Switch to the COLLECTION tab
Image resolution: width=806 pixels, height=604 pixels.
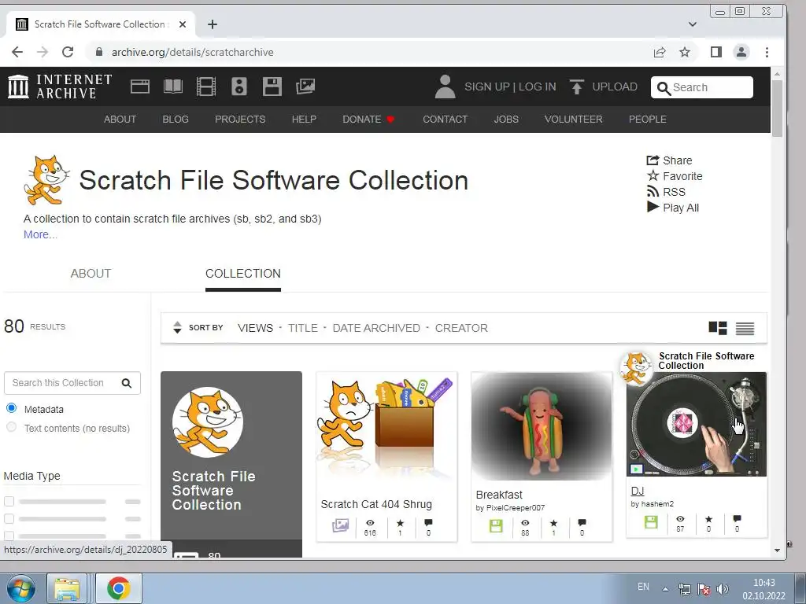point(243,273)
